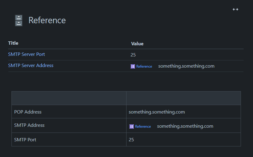Screen dimensions: 253x157
Task: Click the Reference page title
Action: pyautogui.click(x=47, y=21)
